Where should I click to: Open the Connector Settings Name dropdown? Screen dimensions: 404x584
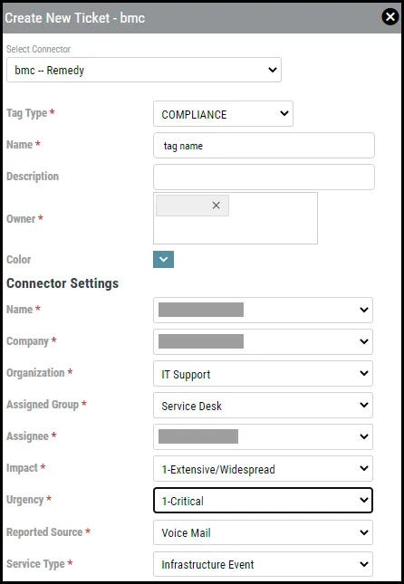coord(263,310)
